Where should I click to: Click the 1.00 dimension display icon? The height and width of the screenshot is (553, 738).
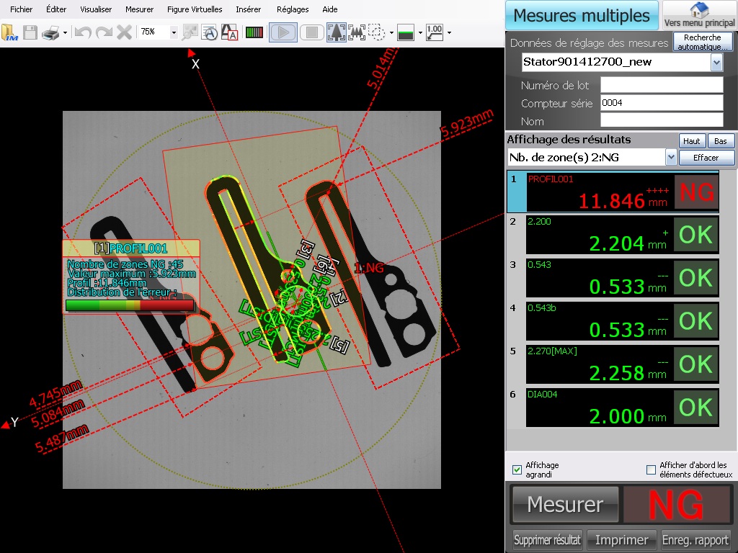click(434, 32)
